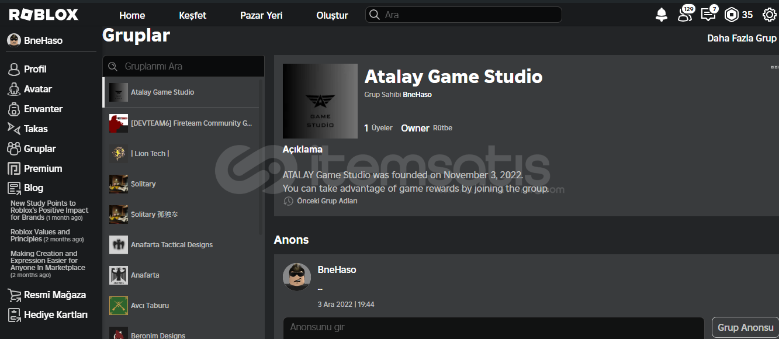Select the Solitary group
779x339 pixels.
coord(181,184)
